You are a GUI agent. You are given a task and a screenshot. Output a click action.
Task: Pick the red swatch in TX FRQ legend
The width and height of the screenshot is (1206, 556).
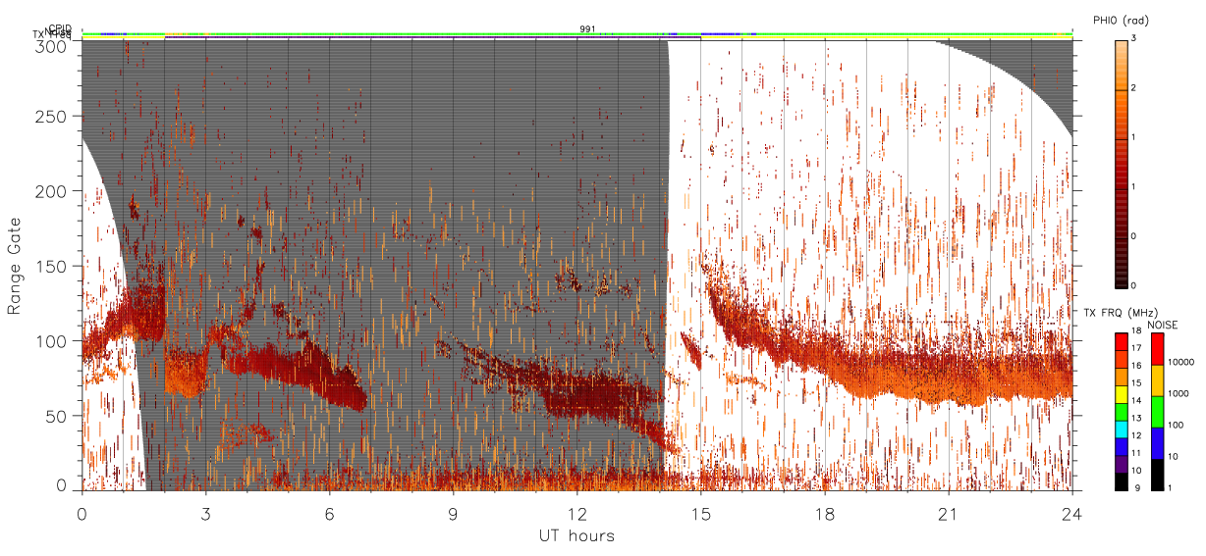pyautogui.click(x=1122, y=342)
